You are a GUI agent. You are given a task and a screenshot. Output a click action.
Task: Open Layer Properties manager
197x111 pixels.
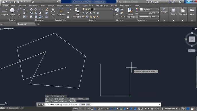[x=77, y=13]
